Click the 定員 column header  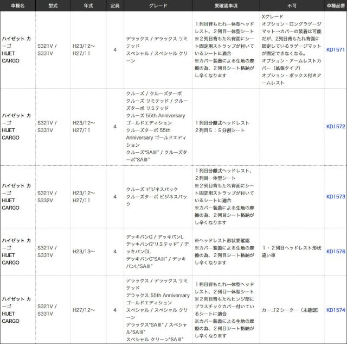[114, 5]
